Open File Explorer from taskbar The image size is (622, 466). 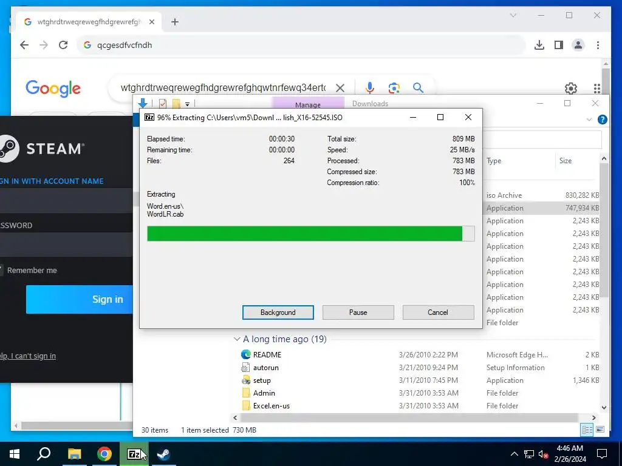coord(74,454)
